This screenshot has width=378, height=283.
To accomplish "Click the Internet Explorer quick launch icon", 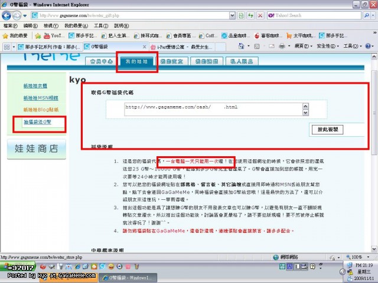I will pos(77,266).
